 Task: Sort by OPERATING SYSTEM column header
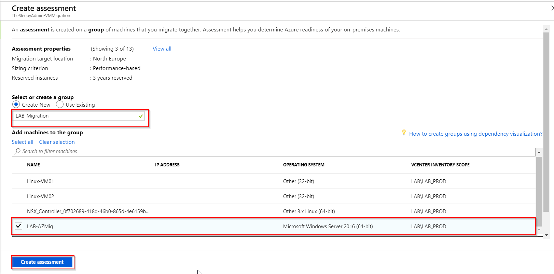[x=304, y=165]
